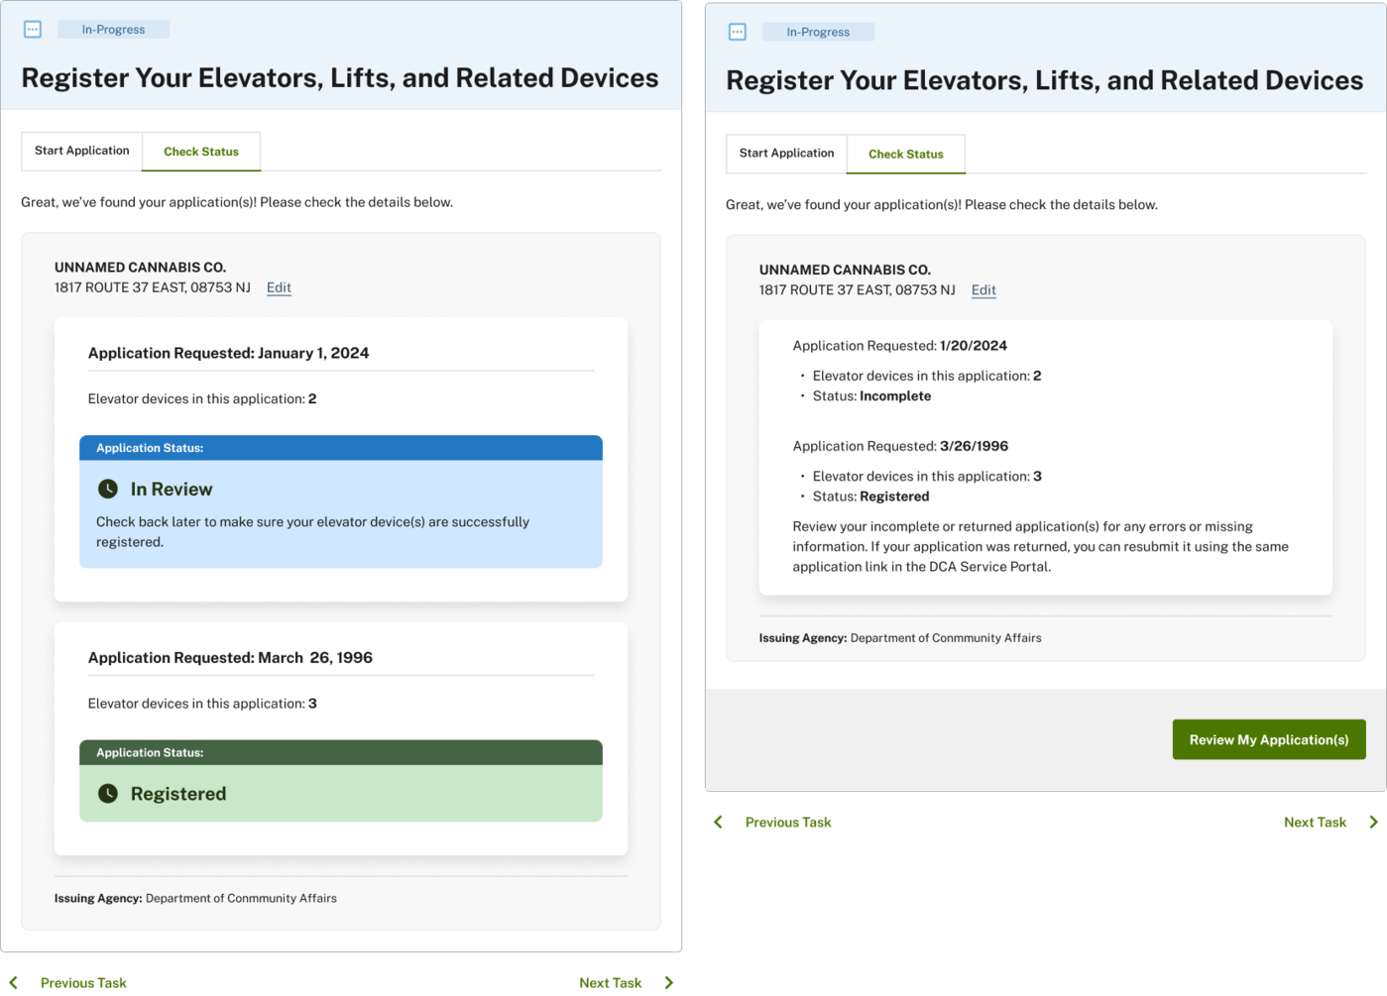Click Previous Task below the right panel
1387x996 pixels.
787,822
